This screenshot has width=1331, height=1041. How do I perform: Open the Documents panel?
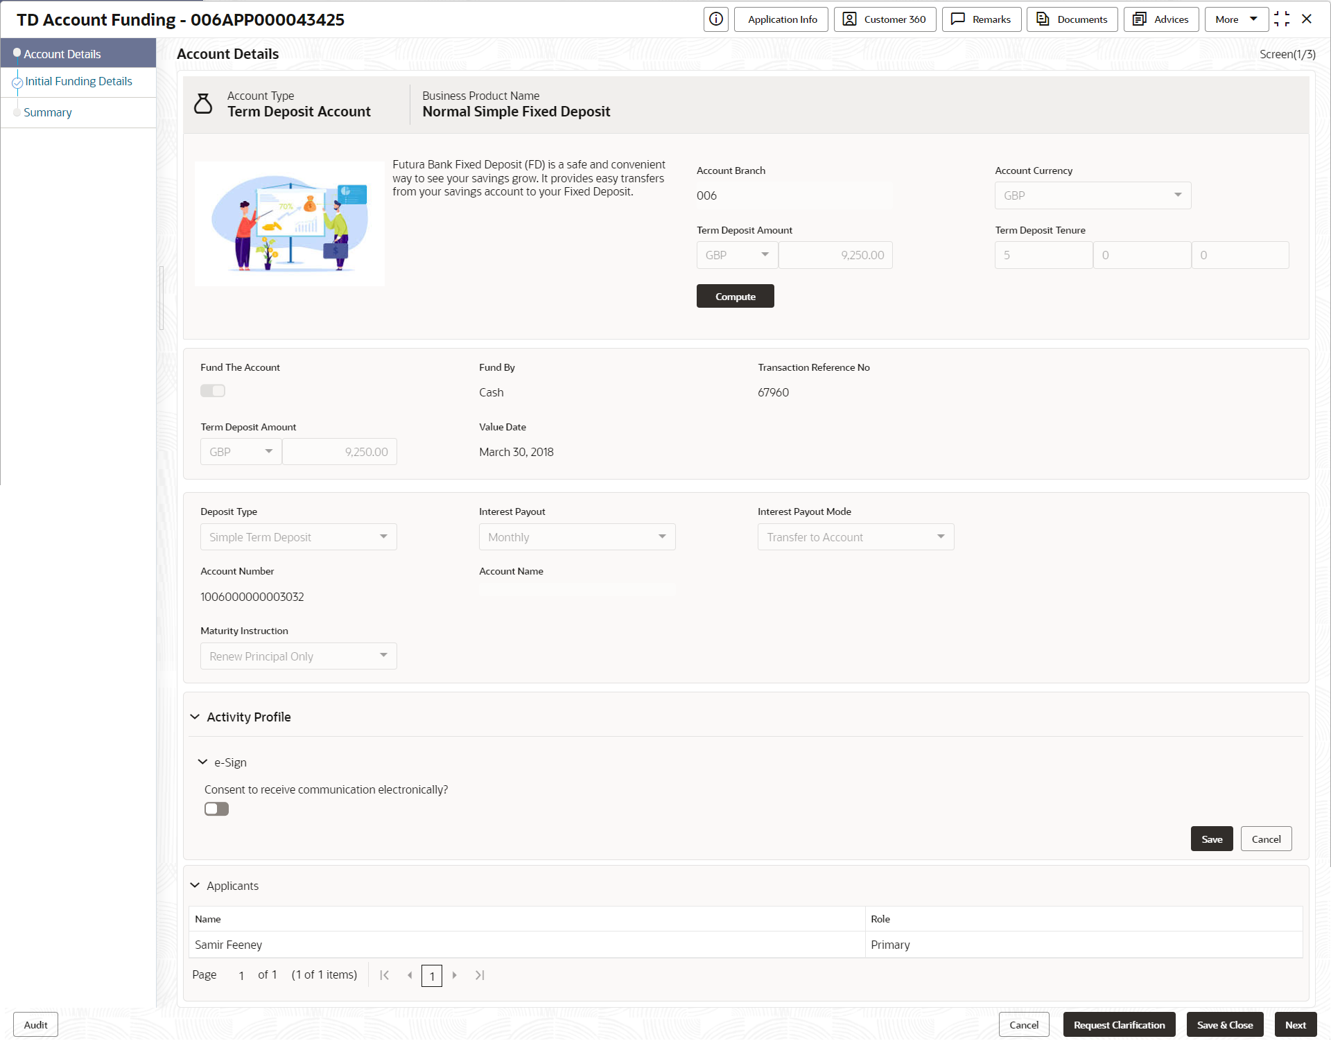pyautogui.click(x=1072, y=19)
